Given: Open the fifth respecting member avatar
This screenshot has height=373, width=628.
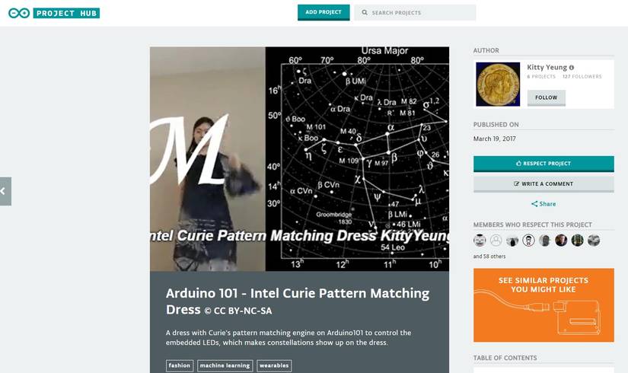Looking at the screenshot, I should (545, 241).
